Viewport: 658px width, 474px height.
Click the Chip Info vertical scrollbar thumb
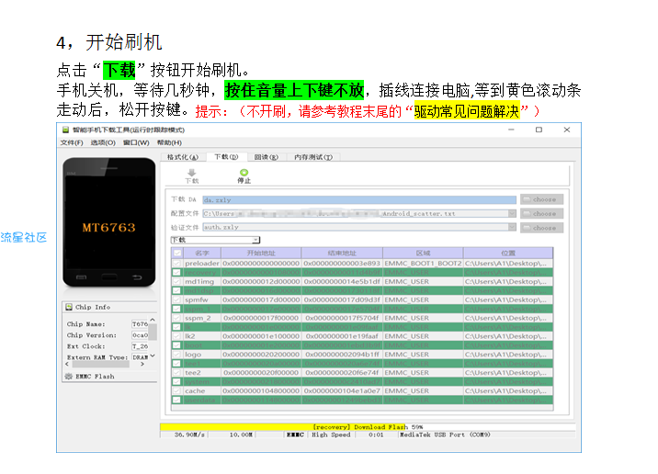[153, 333]
